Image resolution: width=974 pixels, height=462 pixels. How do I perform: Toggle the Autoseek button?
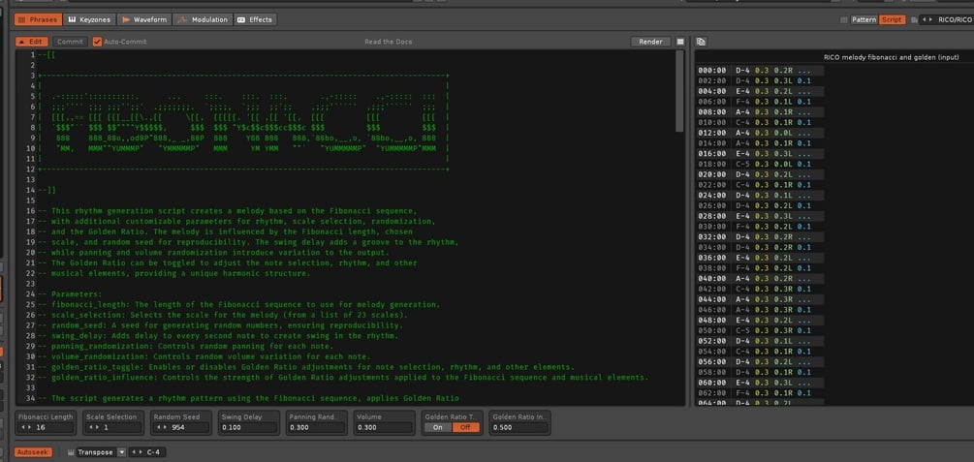[33, 452]
